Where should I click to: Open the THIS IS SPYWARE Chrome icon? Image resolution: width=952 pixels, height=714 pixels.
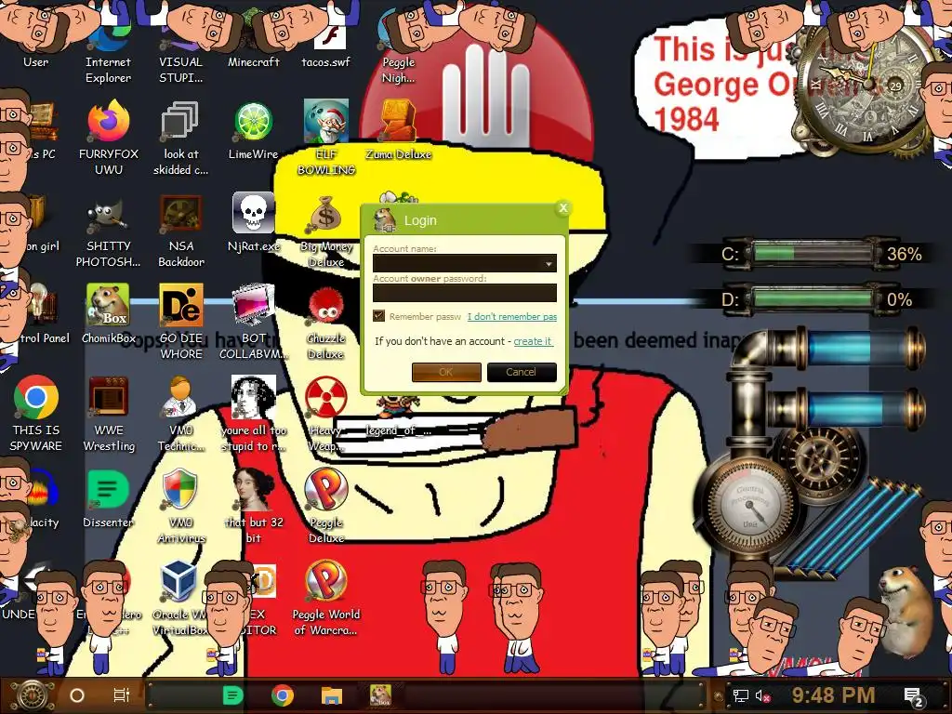pyautogui.click(x=36, y=398)
